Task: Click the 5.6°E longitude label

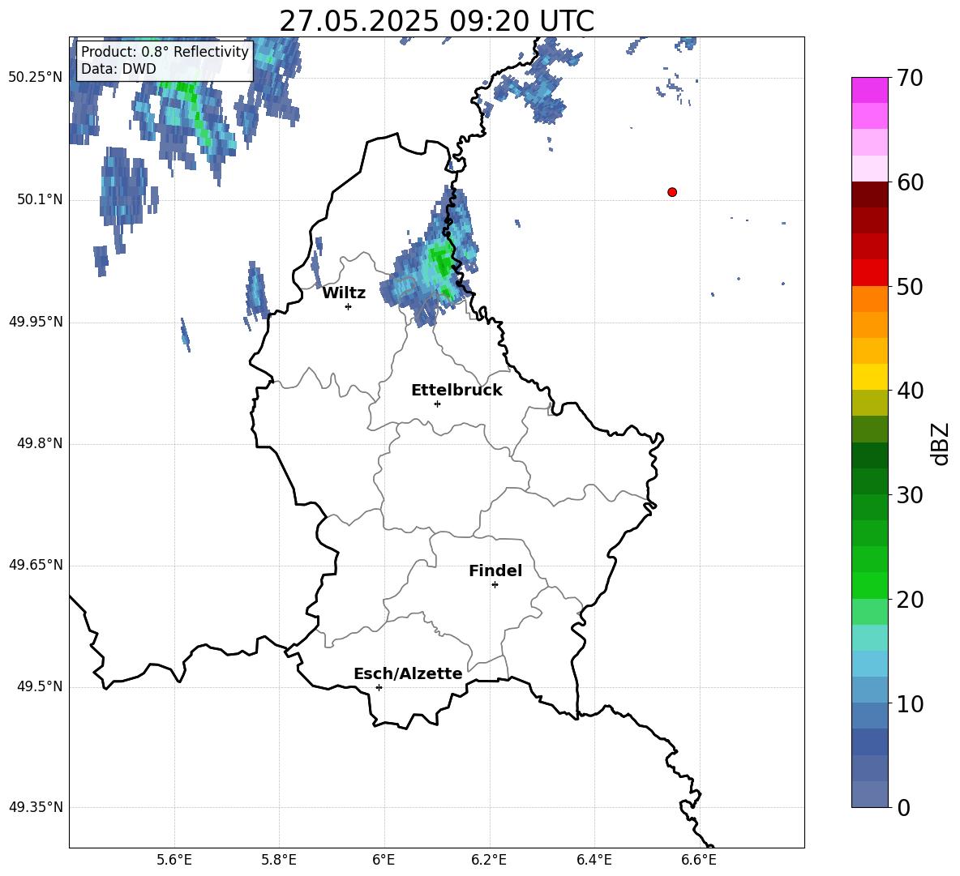Action: tap(174, 860)
